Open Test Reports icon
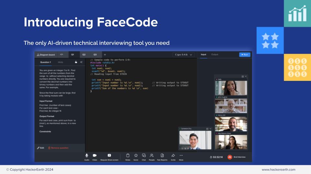Screen dimensions: 311x174 162,155
